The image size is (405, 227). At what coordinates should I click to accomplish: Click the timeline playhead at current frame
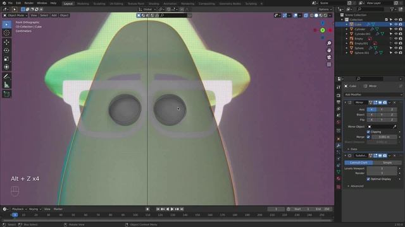[x=15, y=215]
